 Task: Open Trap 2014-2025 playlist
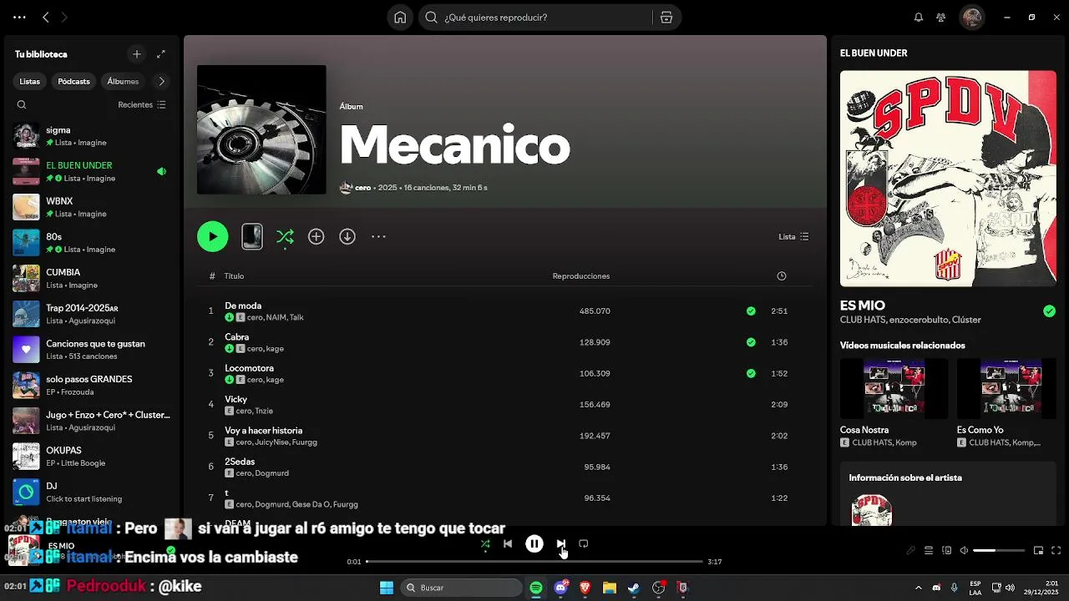point(90,314)
